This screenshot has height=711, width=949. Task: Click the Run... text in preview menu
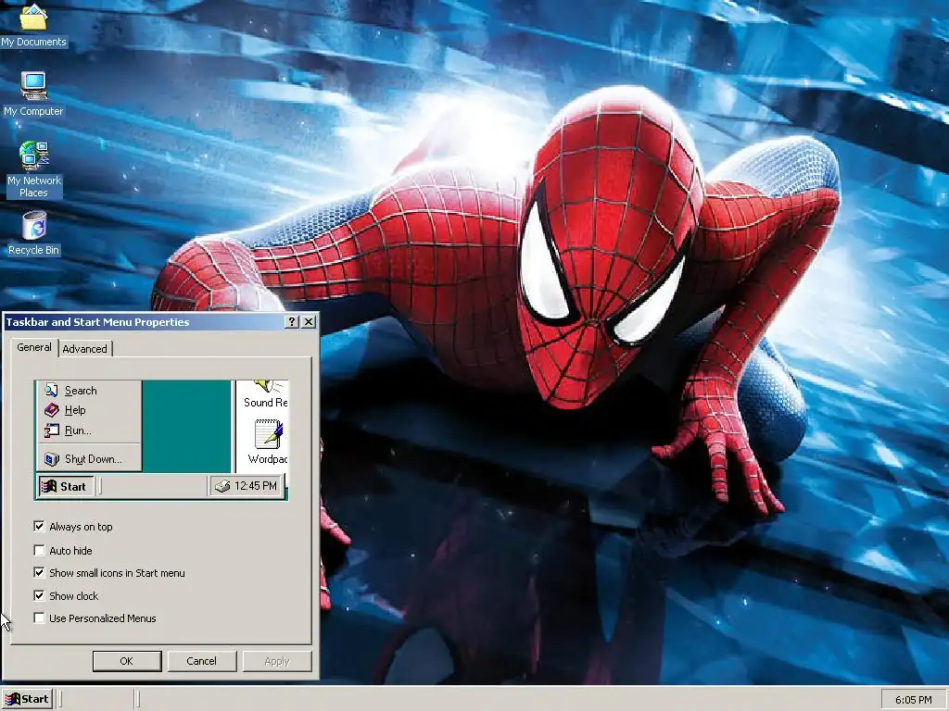78,430
